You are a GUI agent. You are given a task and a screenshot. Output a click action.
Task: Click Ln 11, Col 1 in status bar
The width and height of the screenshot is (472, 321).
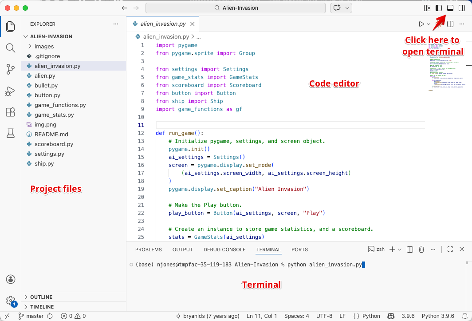tap(262, 316)
